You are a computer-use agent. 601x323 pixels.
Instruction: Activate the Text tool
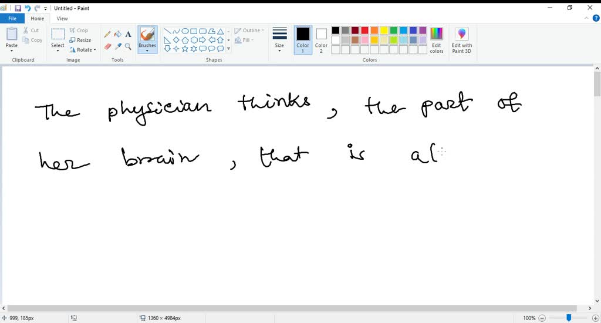pos(128,34)
